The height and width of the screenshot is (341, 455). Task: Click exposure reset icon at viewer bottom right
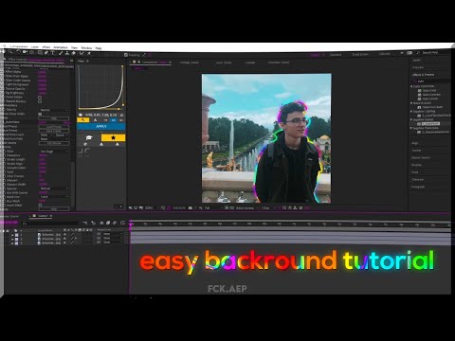coord(300,207)
